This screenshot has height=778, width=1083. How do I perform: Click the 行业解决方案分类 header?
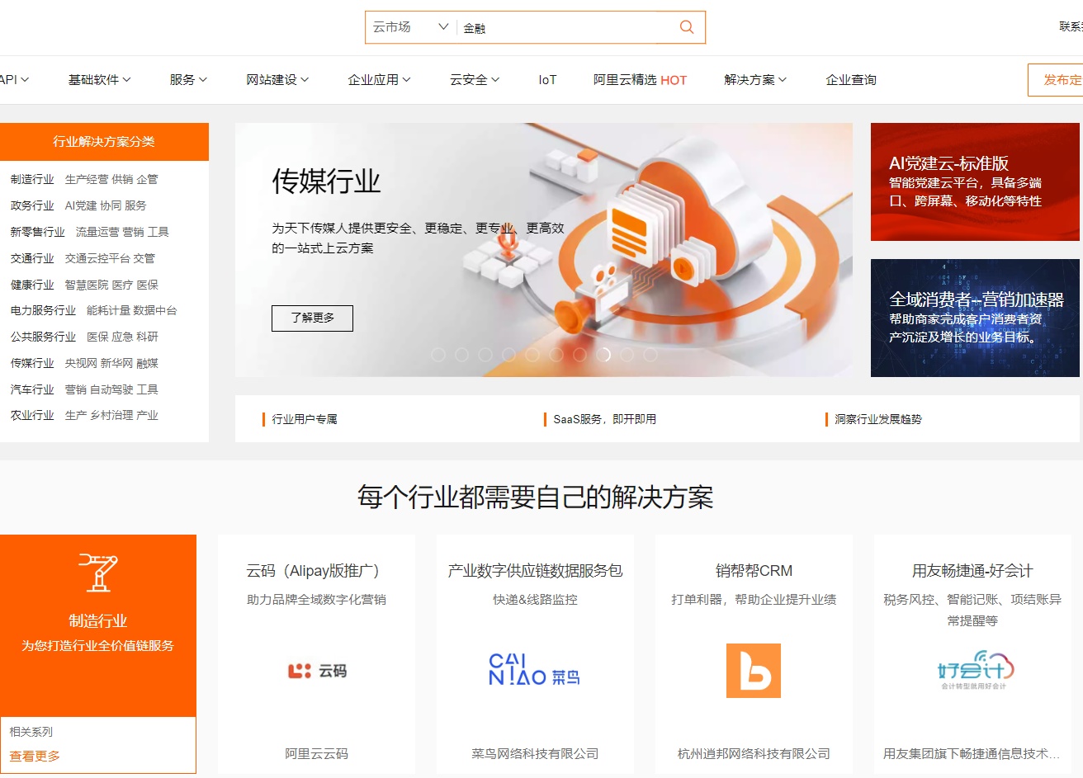pos(104,141)
